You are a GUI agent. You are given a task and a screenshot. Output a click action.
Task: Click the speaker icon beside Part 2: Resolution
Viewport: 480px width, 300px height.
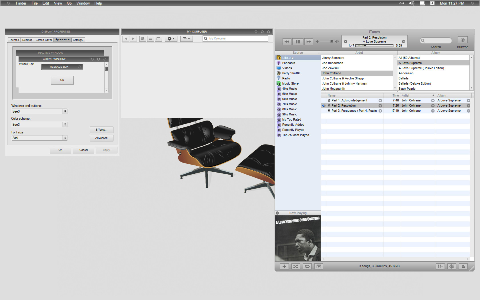[324, 106]
